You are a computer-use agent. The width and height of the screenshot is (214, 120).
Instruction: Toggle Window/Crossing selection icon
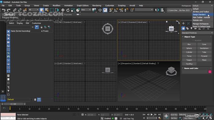57,10
